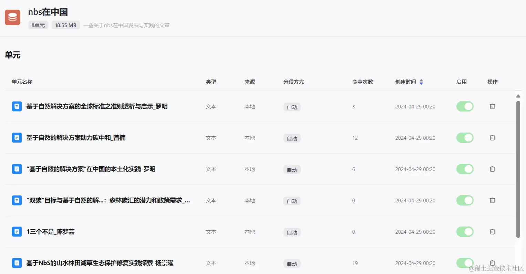Click the 自动 tag in 曾楠 row

[292, 138]
